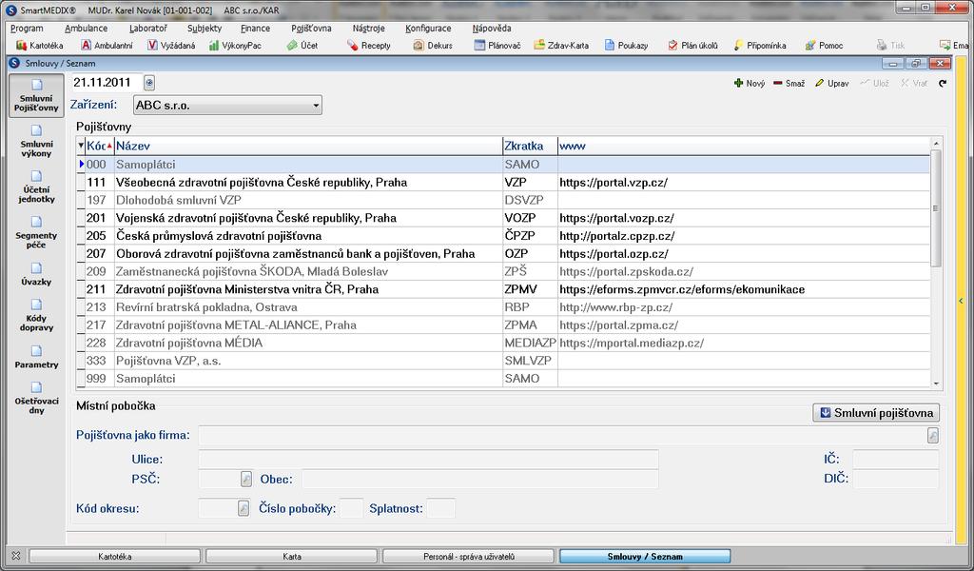The image size is (974, 571).
Task: Open the VýkonyPac toolbar item
Action: pyautogui.click(x=235, y=46)
